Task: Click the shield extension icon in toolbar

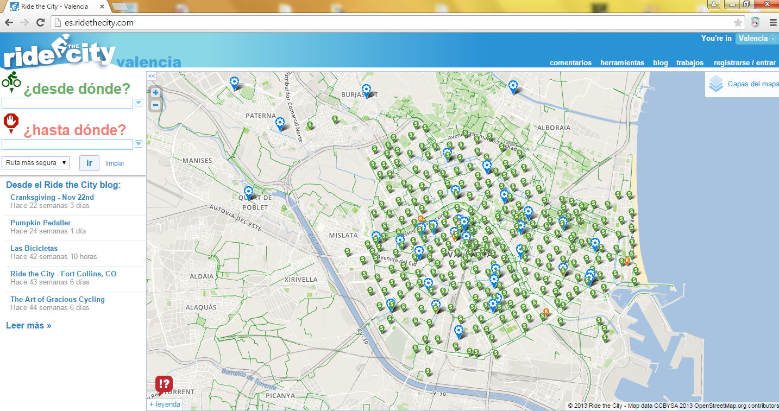Action: 755,23
